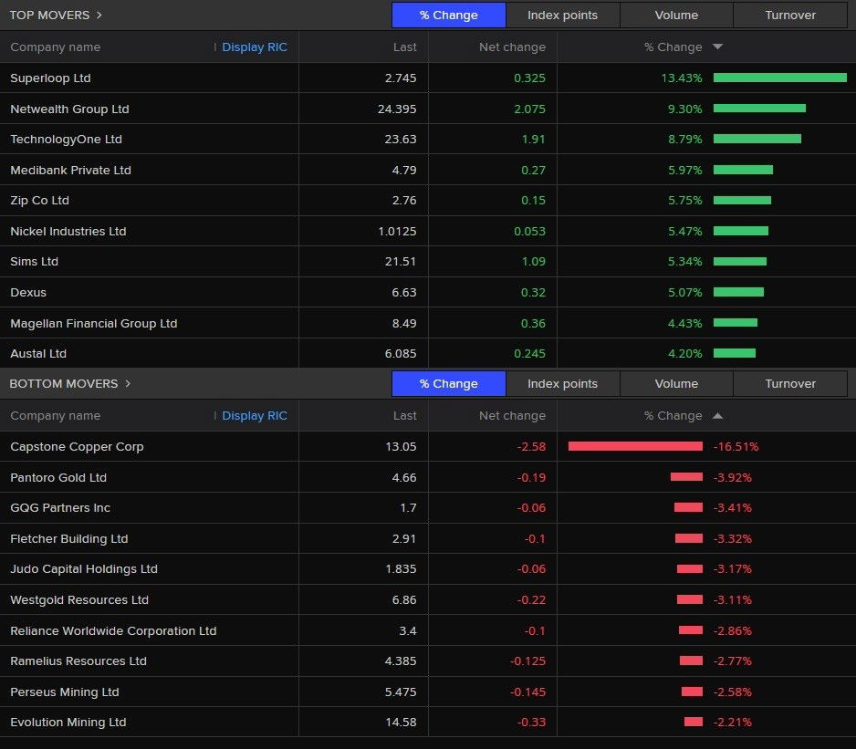Switch bottom movers view to Volume
The width and height of the screenshot is (856, 749).
tap(675, 383)
